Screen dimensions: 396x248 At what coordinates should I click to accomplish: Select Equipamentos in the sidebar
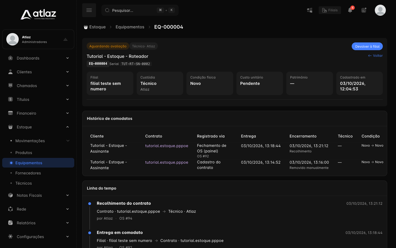click(x=38, y=163)
